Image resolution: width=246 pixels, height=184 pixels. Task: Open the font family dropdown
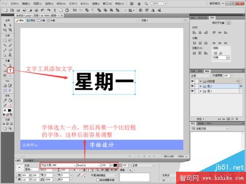[x=58, y=165]
